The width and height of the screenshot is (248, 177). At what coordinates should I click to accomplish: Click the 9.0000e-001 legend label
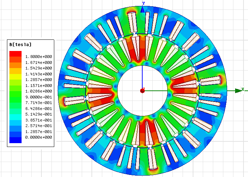(39, 97)
